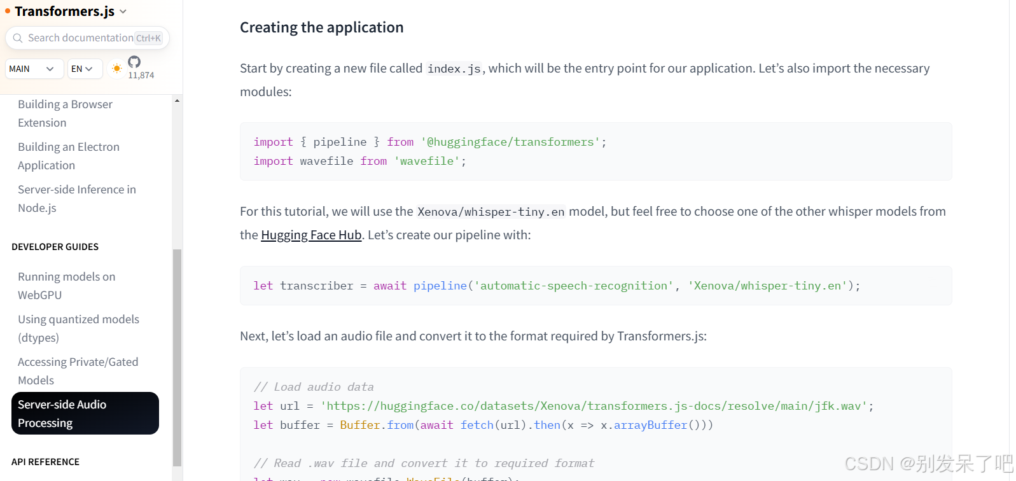Click the jfk.wav URL string in code
Viewport: 1016px width, 481px height.
point(594,406)
